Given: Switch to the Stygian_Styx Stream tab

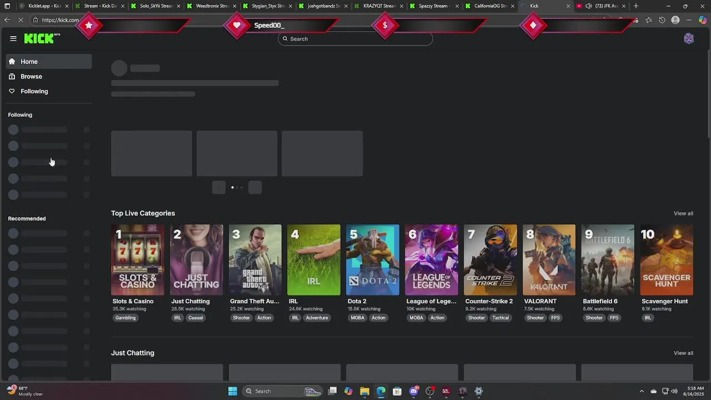Looking at the screenshot, I should tap(267, 6).
